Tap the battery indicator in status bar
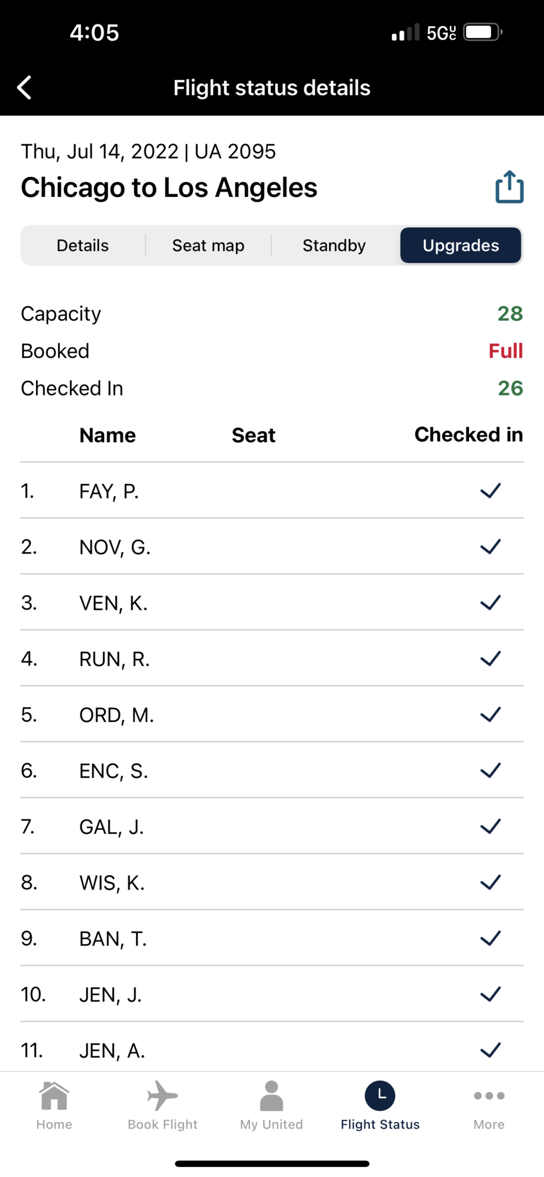 483,32
